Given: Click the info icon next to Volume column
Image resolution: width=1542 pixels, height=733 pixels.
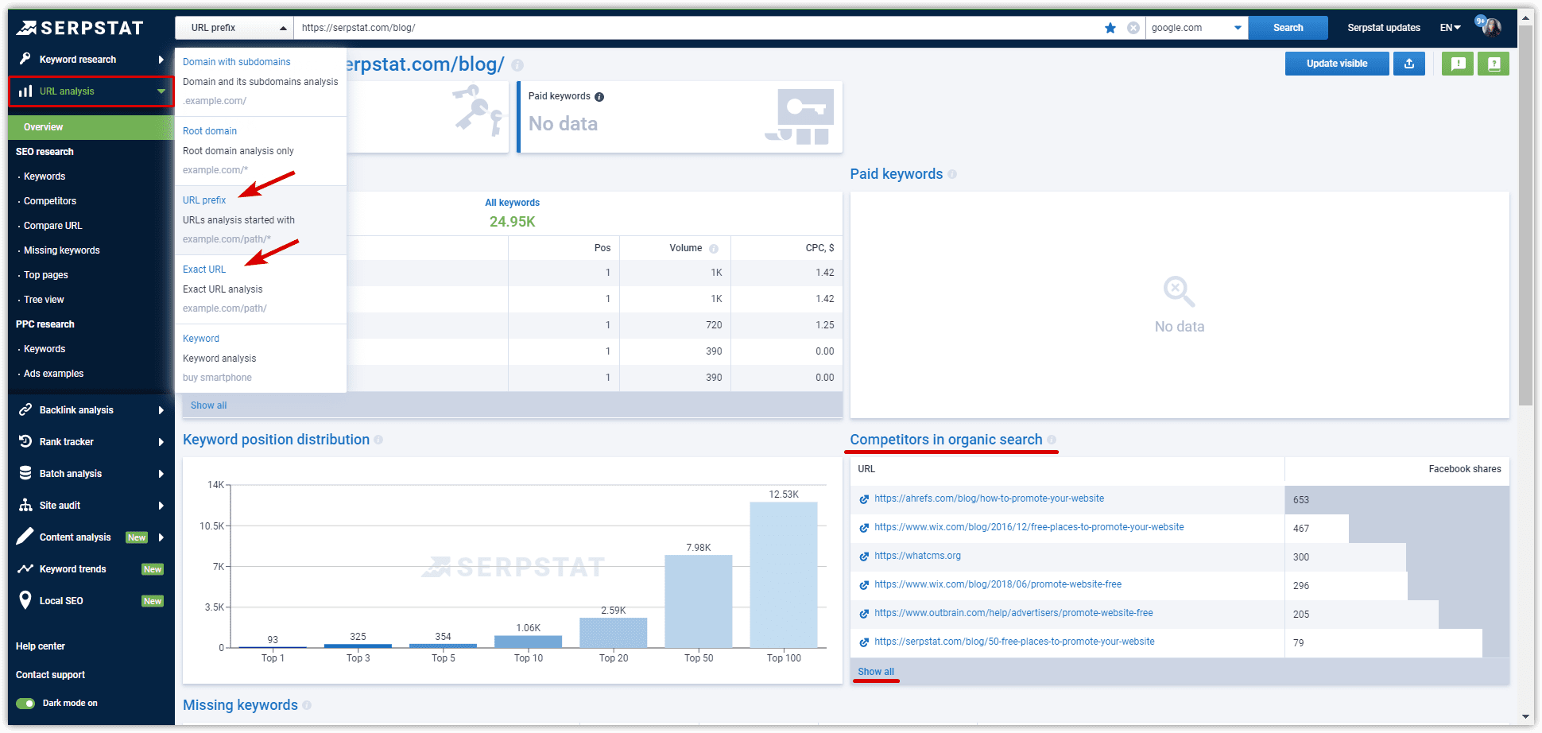Looking at the screenshot, I should 714,249.
